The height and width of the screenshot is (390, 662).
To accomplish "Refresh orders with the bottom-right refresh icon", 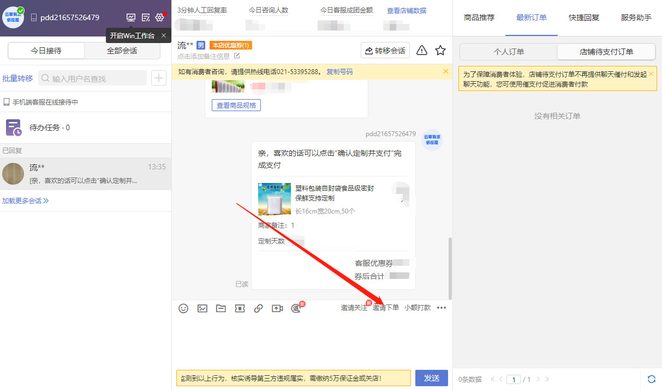I will (651, 379).
